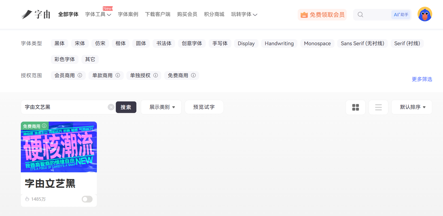443x216 pixels.
Task: Go to 购买会员 page
Action: tap(187, 14)
